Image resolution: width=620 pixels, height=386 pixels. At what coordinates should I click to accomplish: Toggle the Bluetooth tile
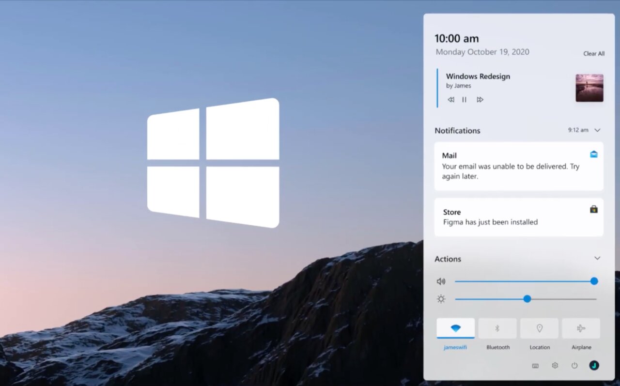click(x=497, y=328)
